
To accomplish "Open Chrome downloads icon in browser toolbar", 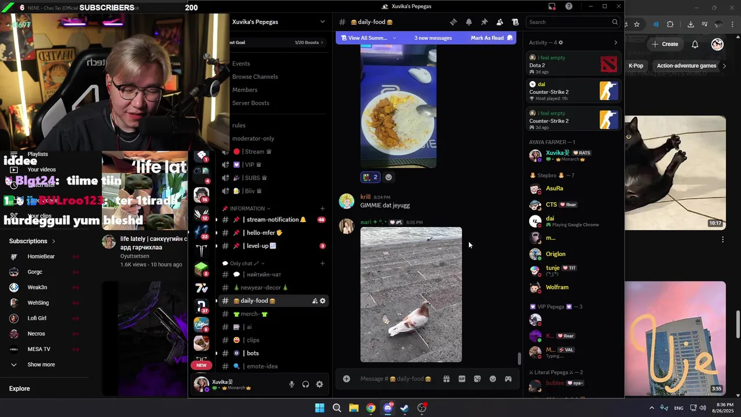I will (x=691, y=24).
